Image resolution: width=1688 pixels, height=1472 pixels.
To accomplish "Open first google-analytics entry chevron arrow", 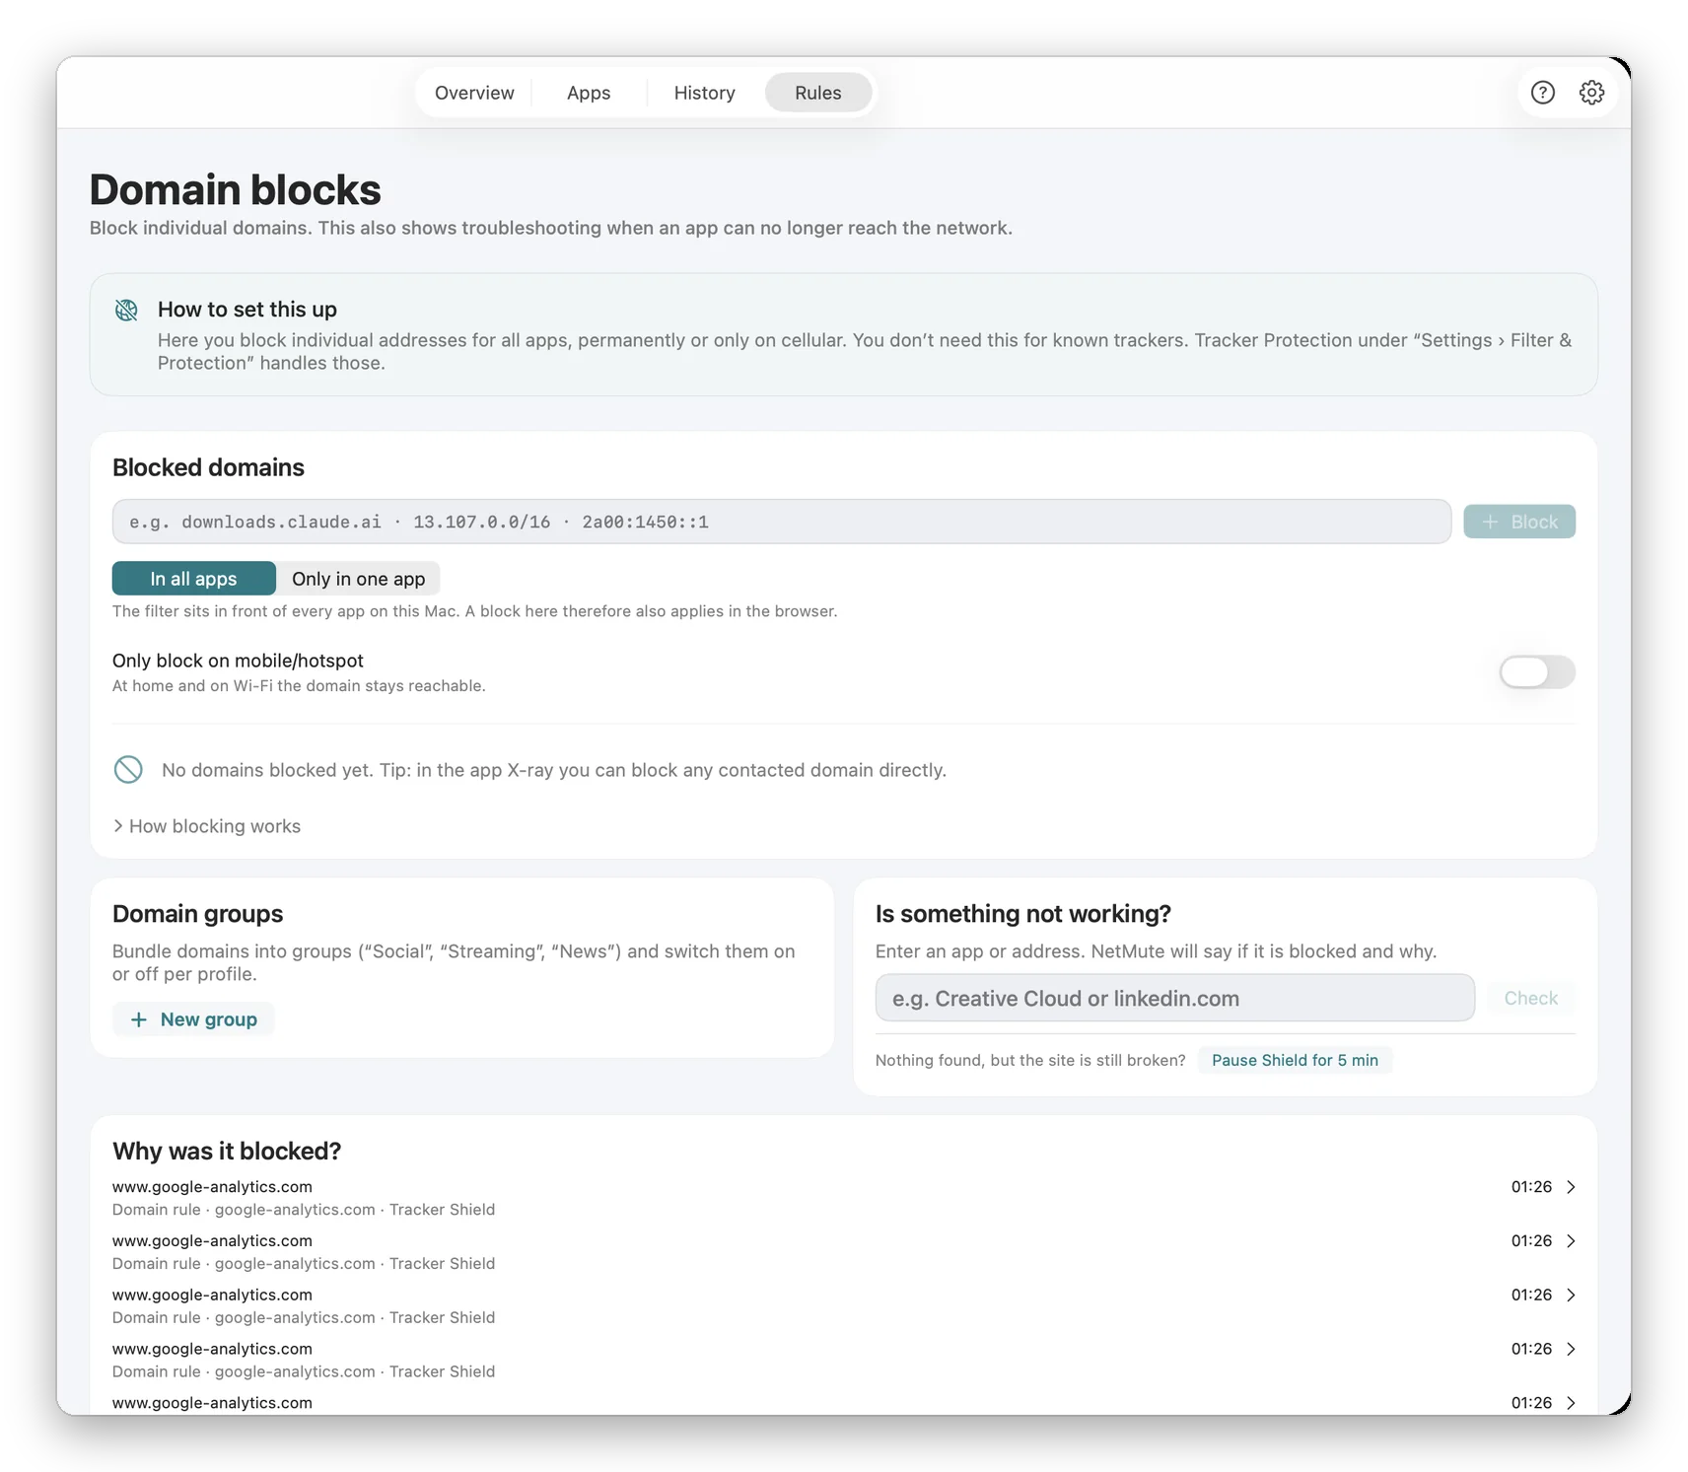I will (1571, 1187).
